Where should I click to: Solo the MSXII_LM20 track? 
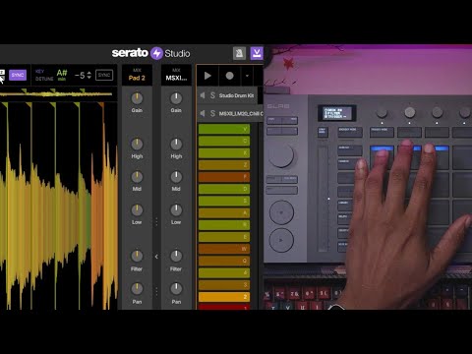(212, 113)
